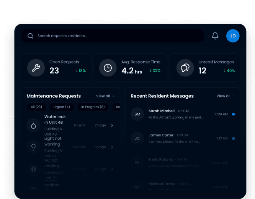Image resolution: width=255 pixels, height=199 pixels.
Task: Click unread blue dot on James Carter message
Action: pos(234,139)
